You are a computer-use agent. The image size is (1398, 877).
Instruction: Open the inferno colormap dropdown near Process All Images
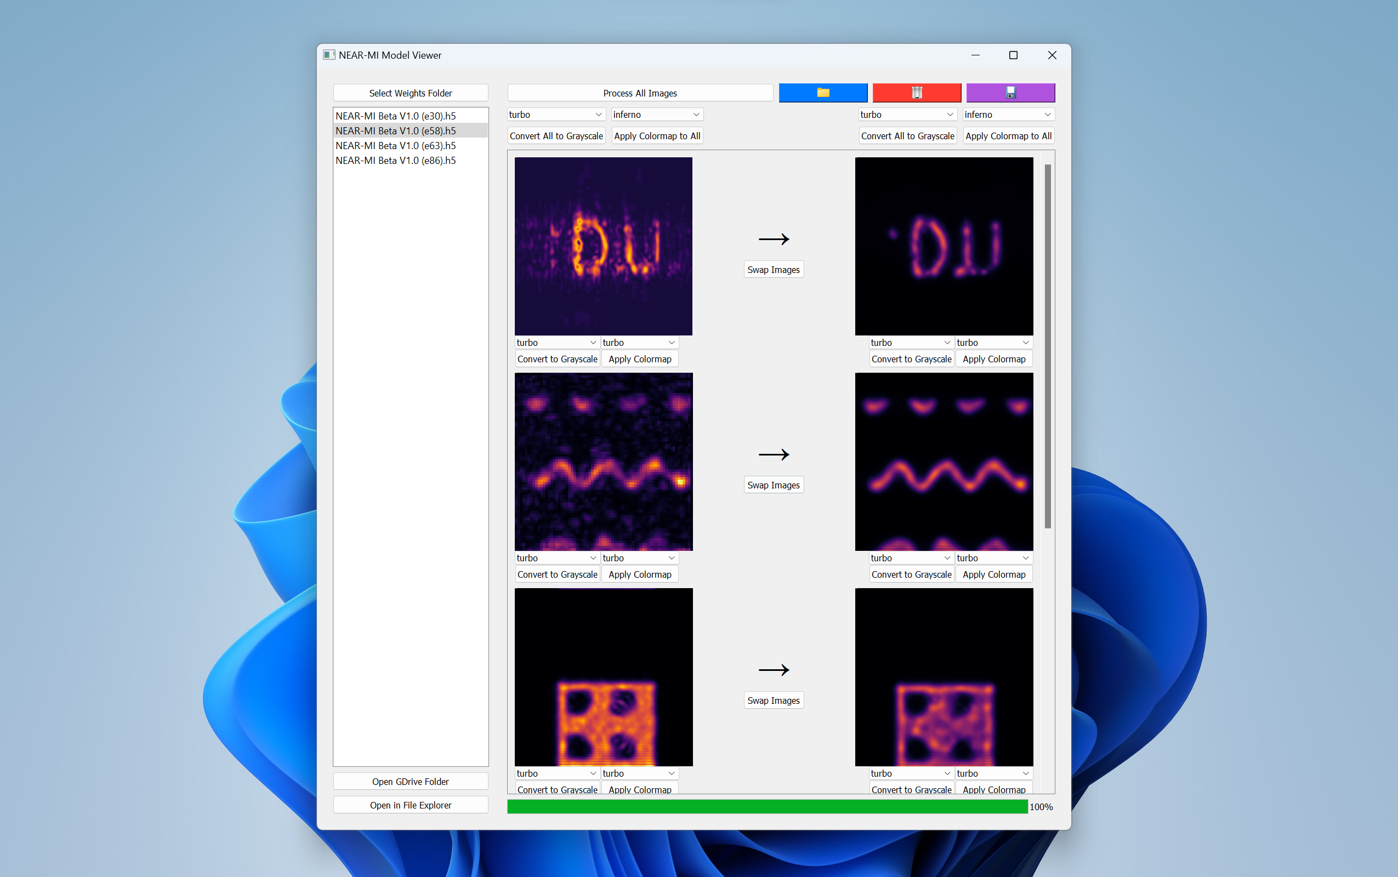pos(656,114)
